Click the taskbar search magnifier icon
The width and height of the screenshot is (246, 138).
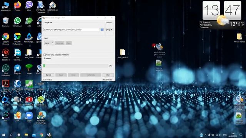pyautogui.click(x=11, y=135)
